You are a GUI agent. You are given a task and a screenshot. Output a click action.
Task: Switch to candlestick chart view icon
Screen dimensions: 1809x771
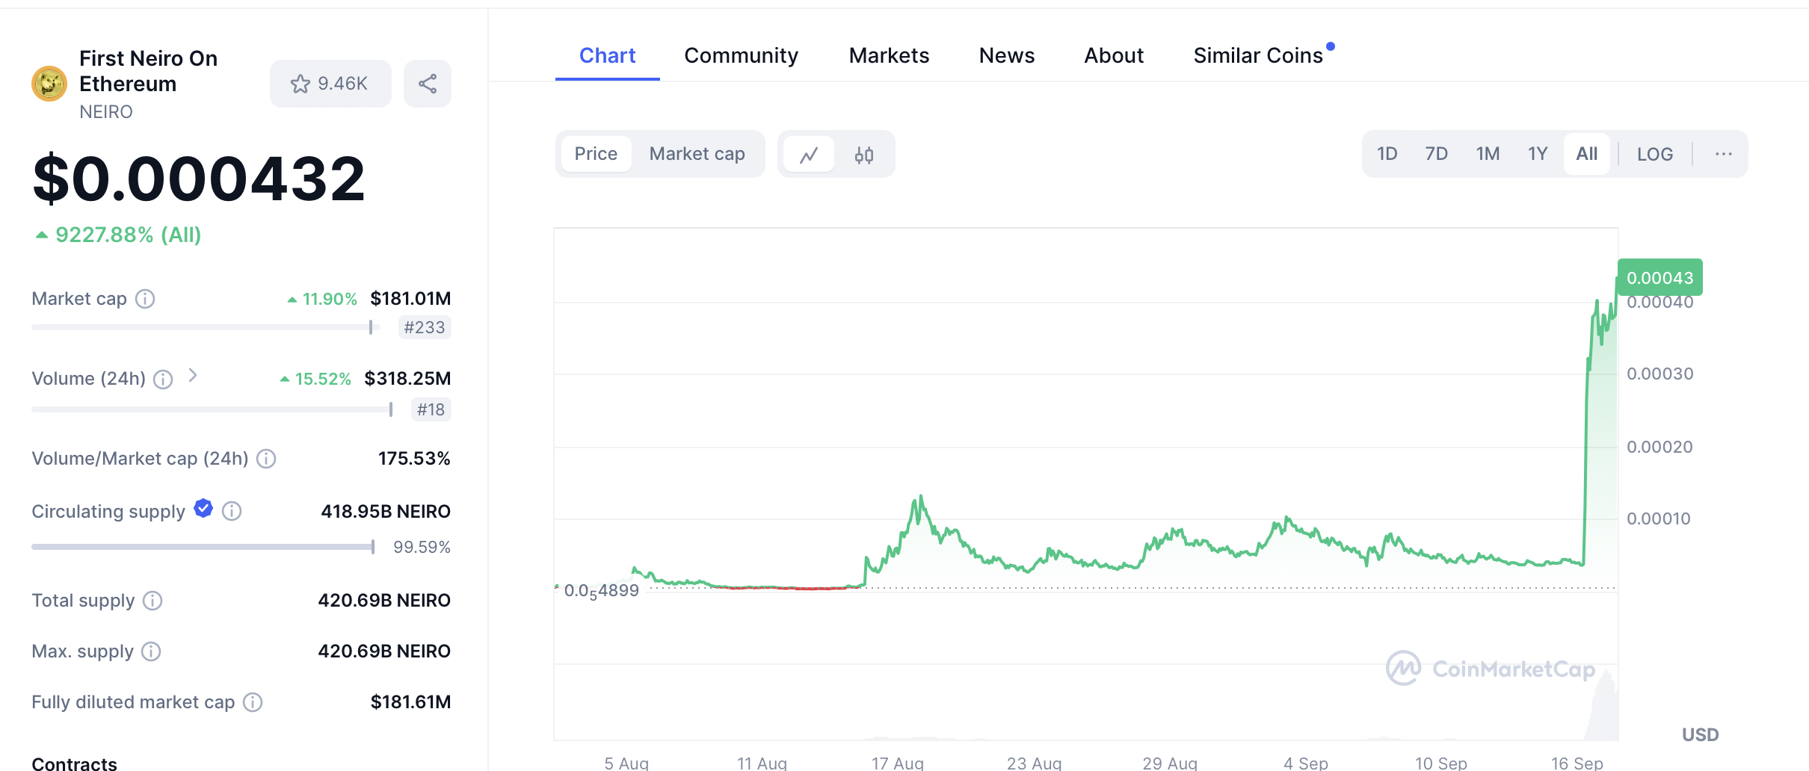click(864, 155)
